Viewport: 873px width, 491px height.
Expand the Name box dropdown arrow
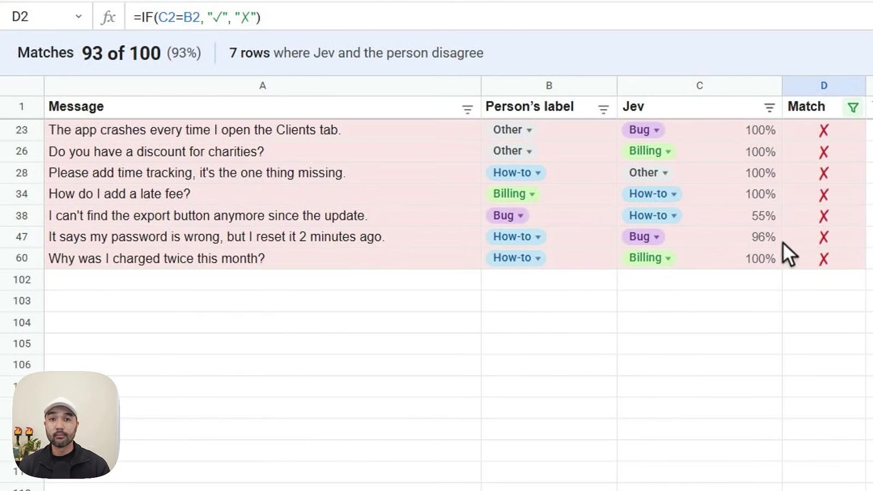pos(79,16)
